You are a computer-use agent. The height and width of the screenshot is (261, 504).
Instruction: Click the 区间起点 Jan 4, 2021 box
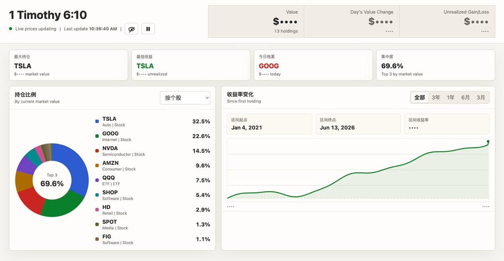pyautogui.click(x=269, y=124)
